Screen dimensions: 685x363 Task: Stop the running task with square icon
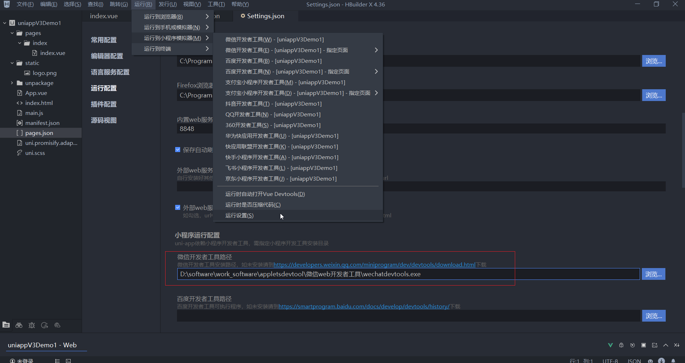(644, 345)
